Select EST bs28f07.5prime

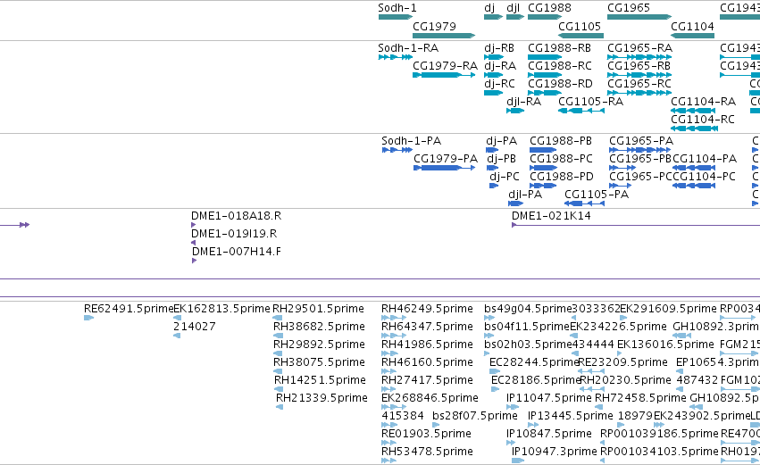pyautogui.click(x=438, y=425)
